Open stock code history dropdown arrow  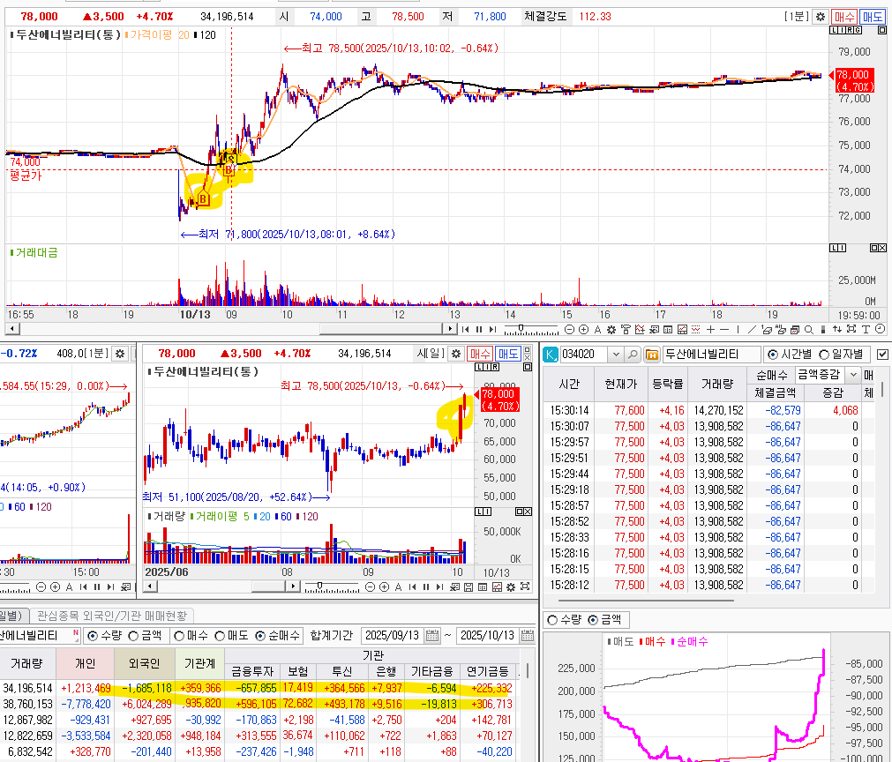(x=616, y=355)
